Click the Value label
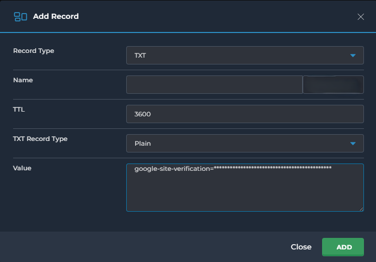376x262 pixels. click(22, 168)
